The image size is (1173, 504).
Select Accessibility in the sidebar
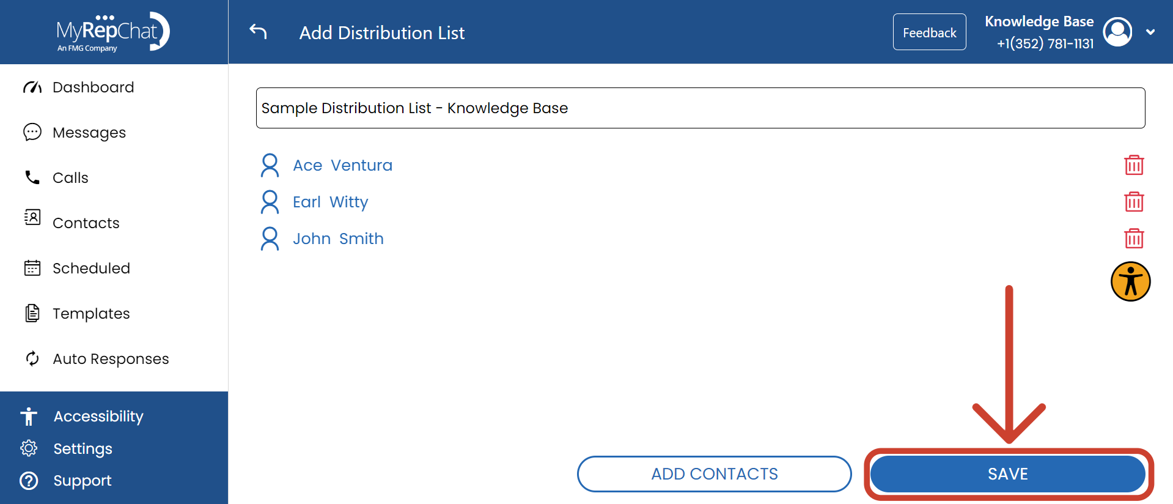[x=98, y=416]
